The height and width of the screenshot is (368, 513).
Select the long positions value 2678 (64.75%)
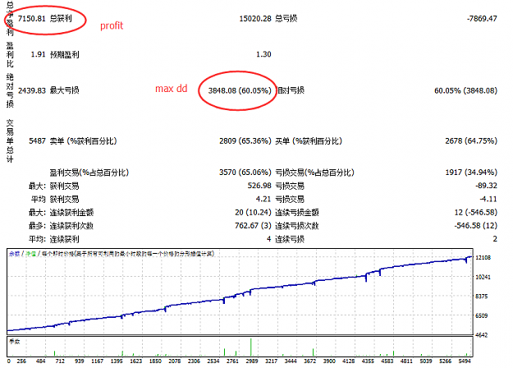(x=471, y=141)
